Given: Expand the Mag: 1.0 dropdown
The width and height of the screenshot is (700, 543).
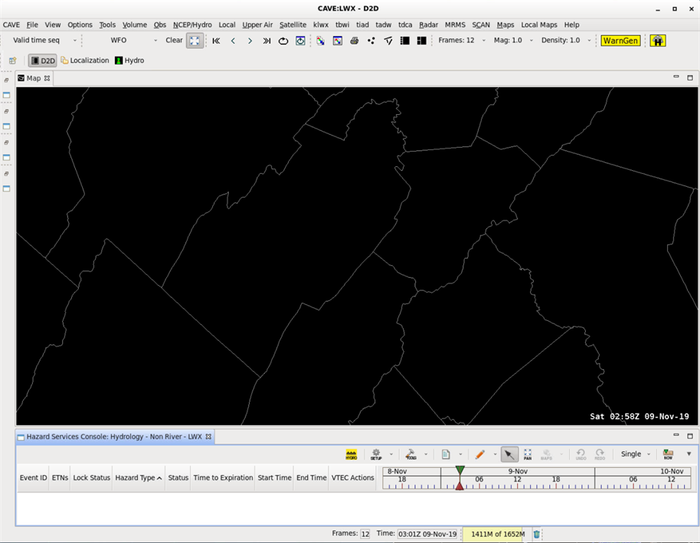Looking at the screenshot, I should coord(532,40).
